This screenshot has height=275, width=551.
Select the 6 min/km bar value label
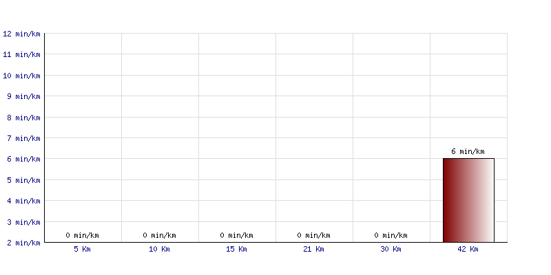coord(468,151)
